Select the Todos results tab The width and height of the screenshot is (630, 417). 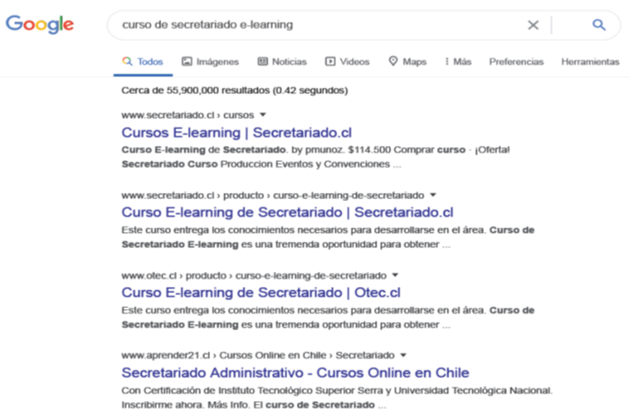(x=143, y=62)
